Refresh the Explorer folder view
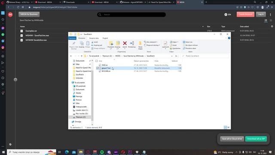The image size is (275, 155). 176,56
